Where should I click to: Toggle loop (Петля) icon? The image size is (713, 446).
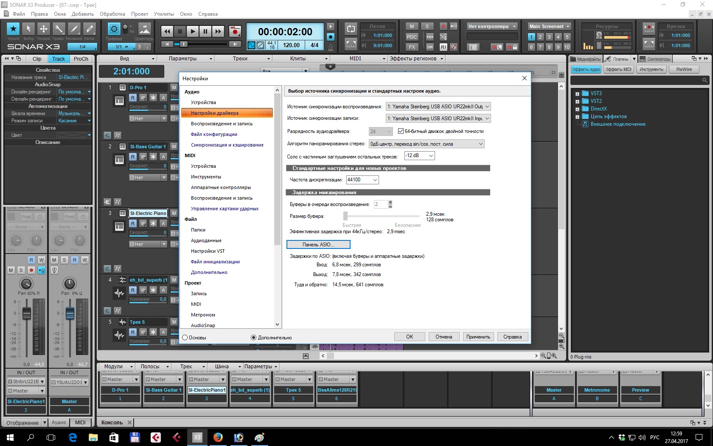click(351, 29)
